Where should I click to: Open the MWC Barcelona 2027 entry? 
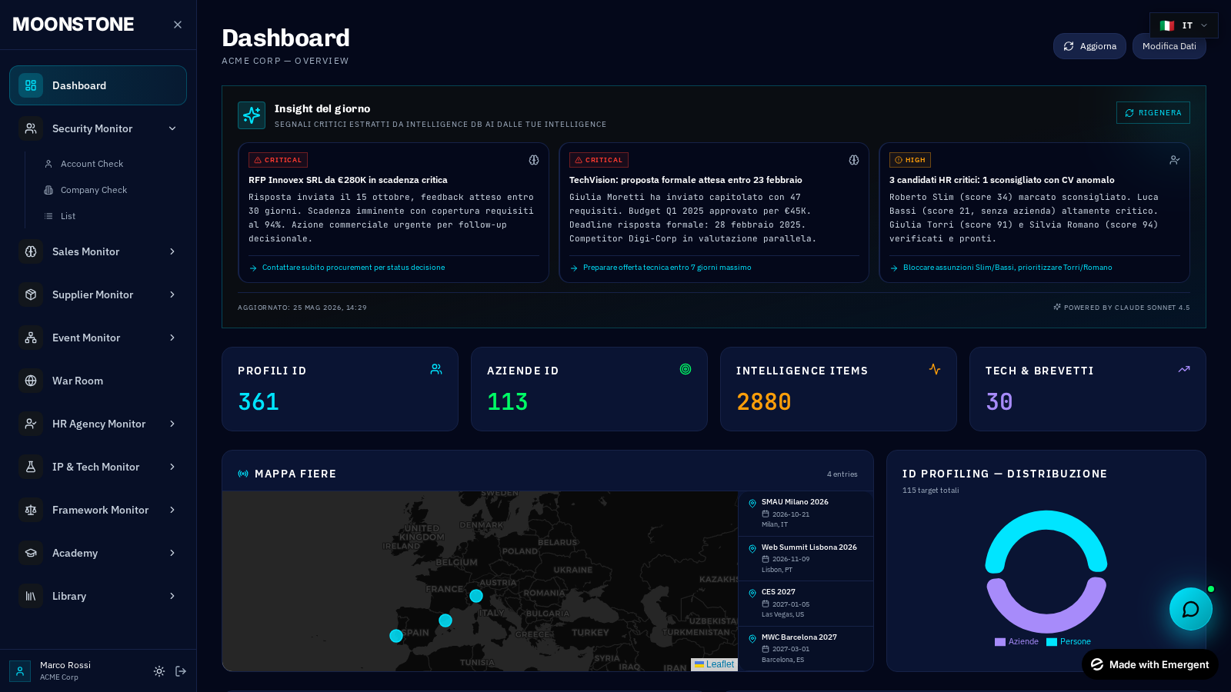[806, 649]
